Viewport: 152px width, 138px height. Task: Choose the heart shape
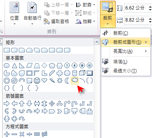[45, 80]
